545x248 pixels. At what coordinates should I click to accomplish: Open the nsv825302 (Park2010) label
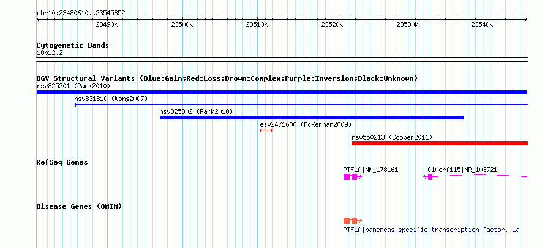click(196, 111)
